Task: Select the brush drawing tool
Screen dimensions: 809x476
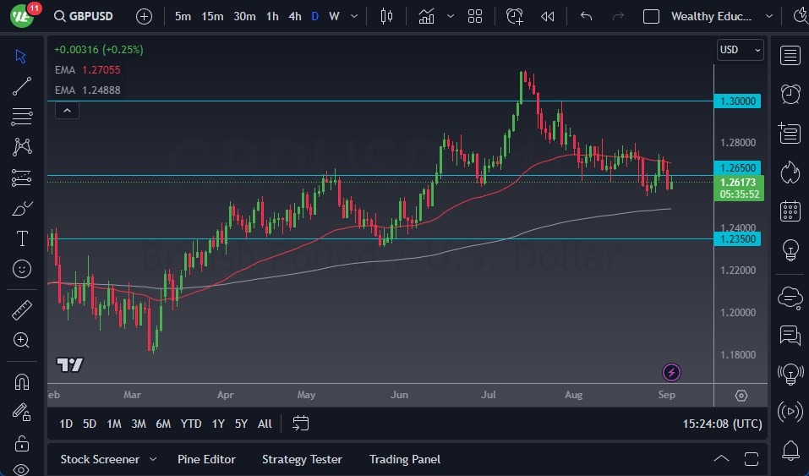Action: pyautogui.click(x=22, y=208)
